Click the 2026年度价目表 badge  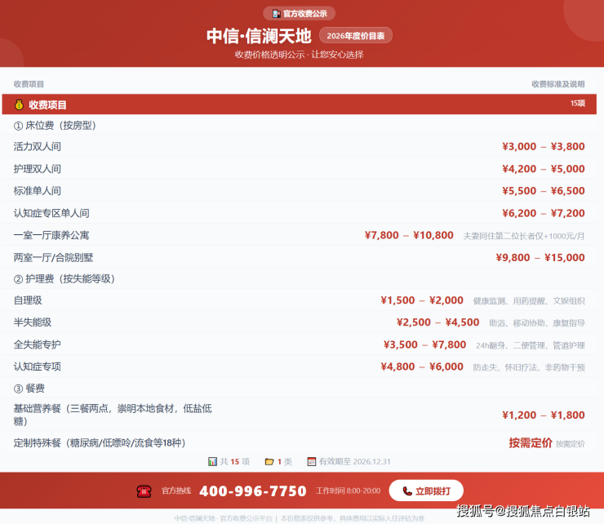pos(356,36)
